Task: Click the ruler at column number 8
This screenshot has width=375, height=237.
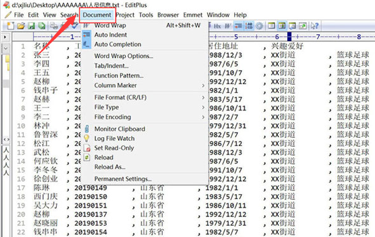Action: [x=359, y=37]
